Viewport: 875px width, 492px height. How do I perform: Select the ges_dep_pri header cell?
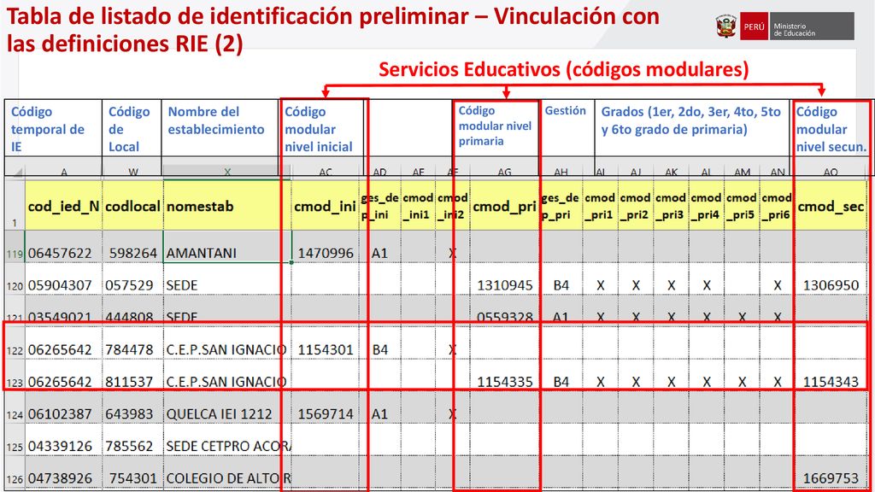[561, 206]
